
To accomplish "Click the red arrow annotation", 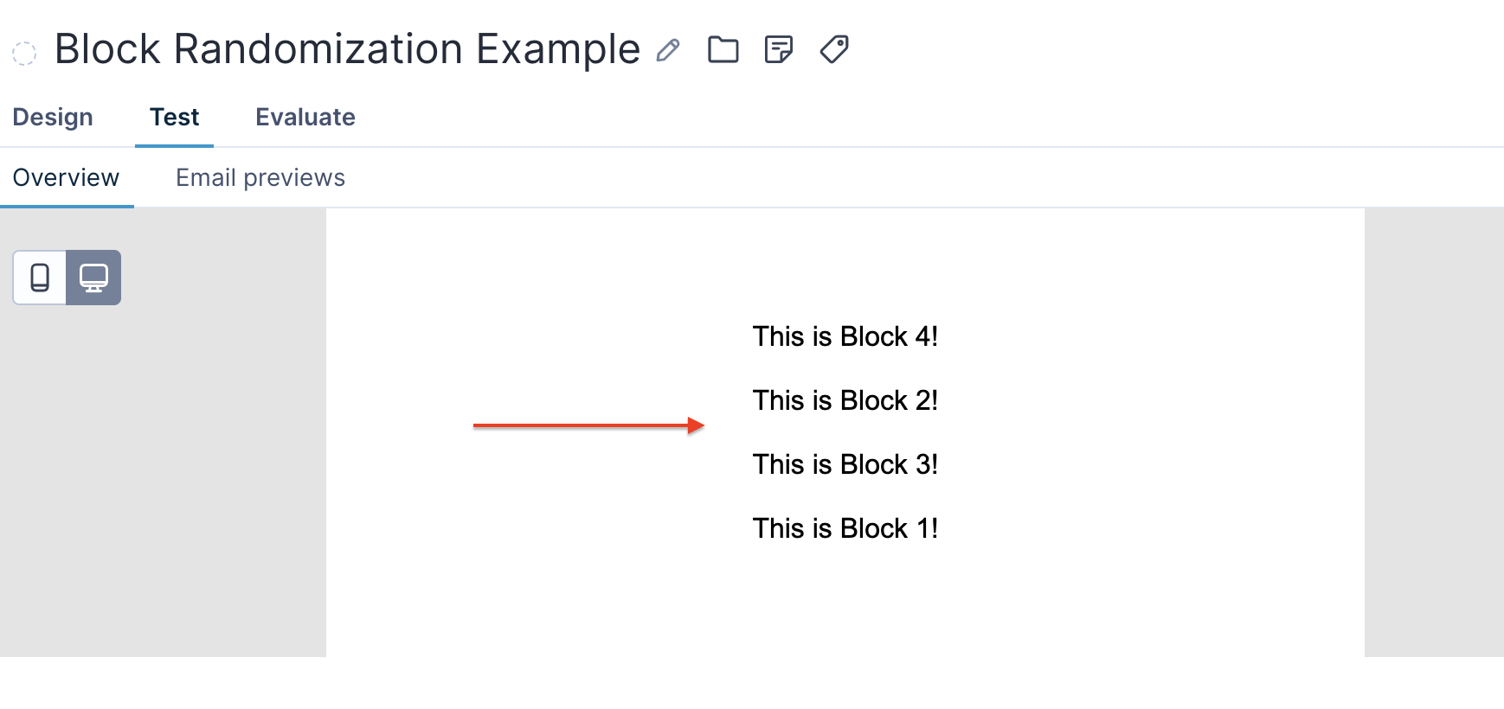I will 589,425.
